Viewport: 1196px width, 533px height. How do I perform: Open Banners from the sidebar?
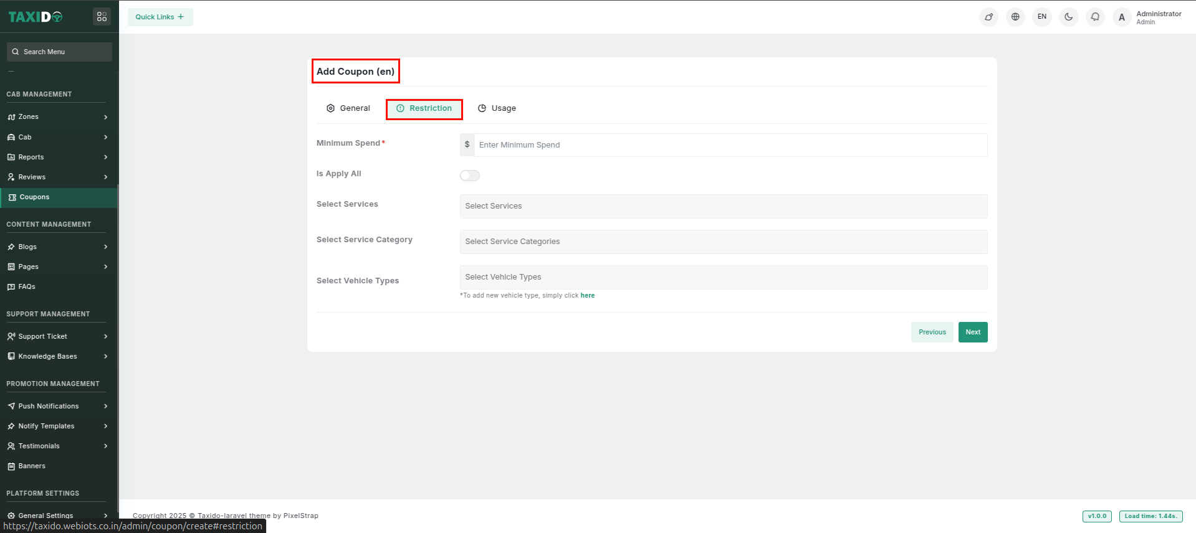tap(32, 466)
